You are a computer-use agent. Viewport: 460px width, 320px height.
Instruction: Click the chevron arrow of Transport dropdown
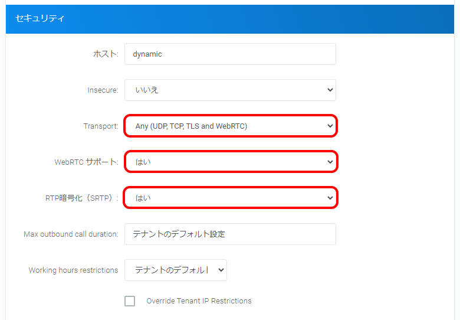coord(330,126)
